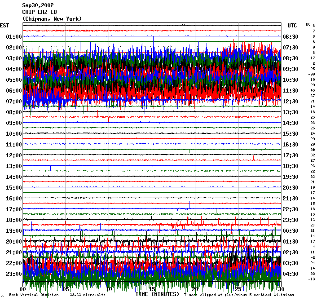Click the UTC time label "21:30"

tap(291, 199)
